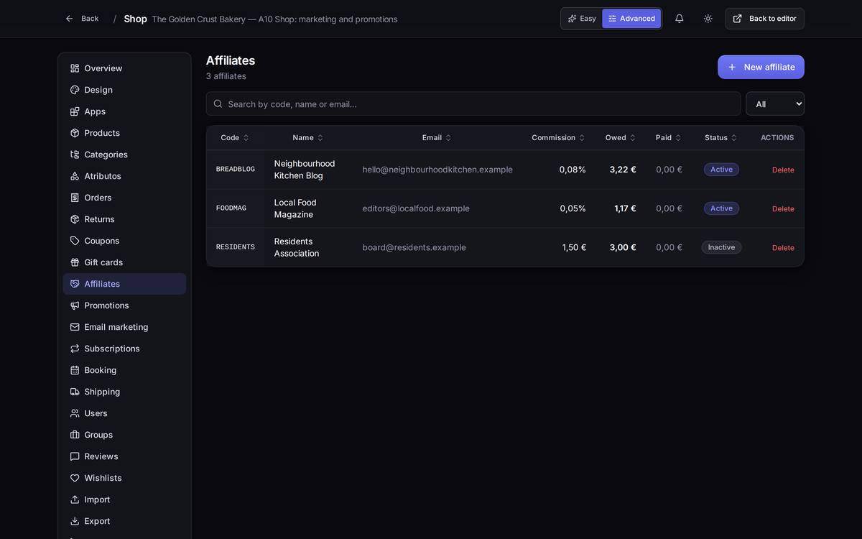Image resolution: width=862 pixels, height=539 pixels.
Task: Click Active badge for FOODMAG row
Action: (721, 208)
